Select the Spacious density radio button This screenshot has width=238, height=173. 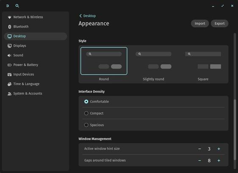[86, 125]
